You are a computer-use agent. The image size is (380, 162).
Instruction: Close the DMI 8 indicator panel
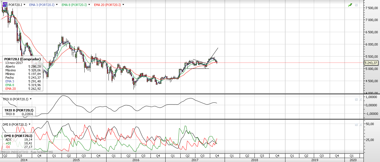click(360, 124)
